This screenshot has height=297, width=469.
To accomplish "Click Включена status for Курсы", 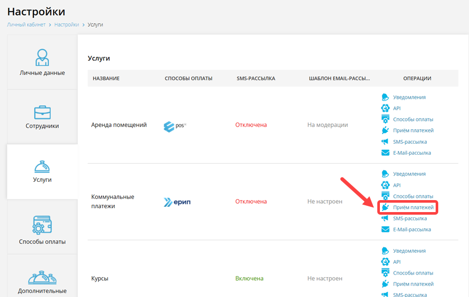I will coord(250,278).
